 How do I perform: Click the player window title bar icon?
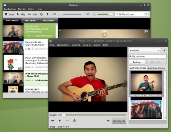[50, 41]
